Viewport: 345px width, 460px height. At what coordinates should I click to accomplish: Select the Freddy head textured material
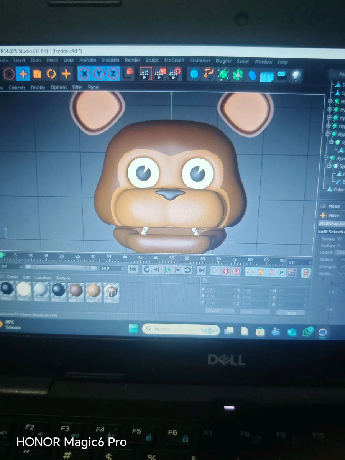pyautogui.click(x=111, y=292)
